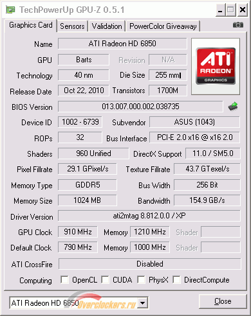The height and width of the screenshot is (316, 251).
Task: Click the Driver Version ati2mtag field
Action: pos(149,216)
